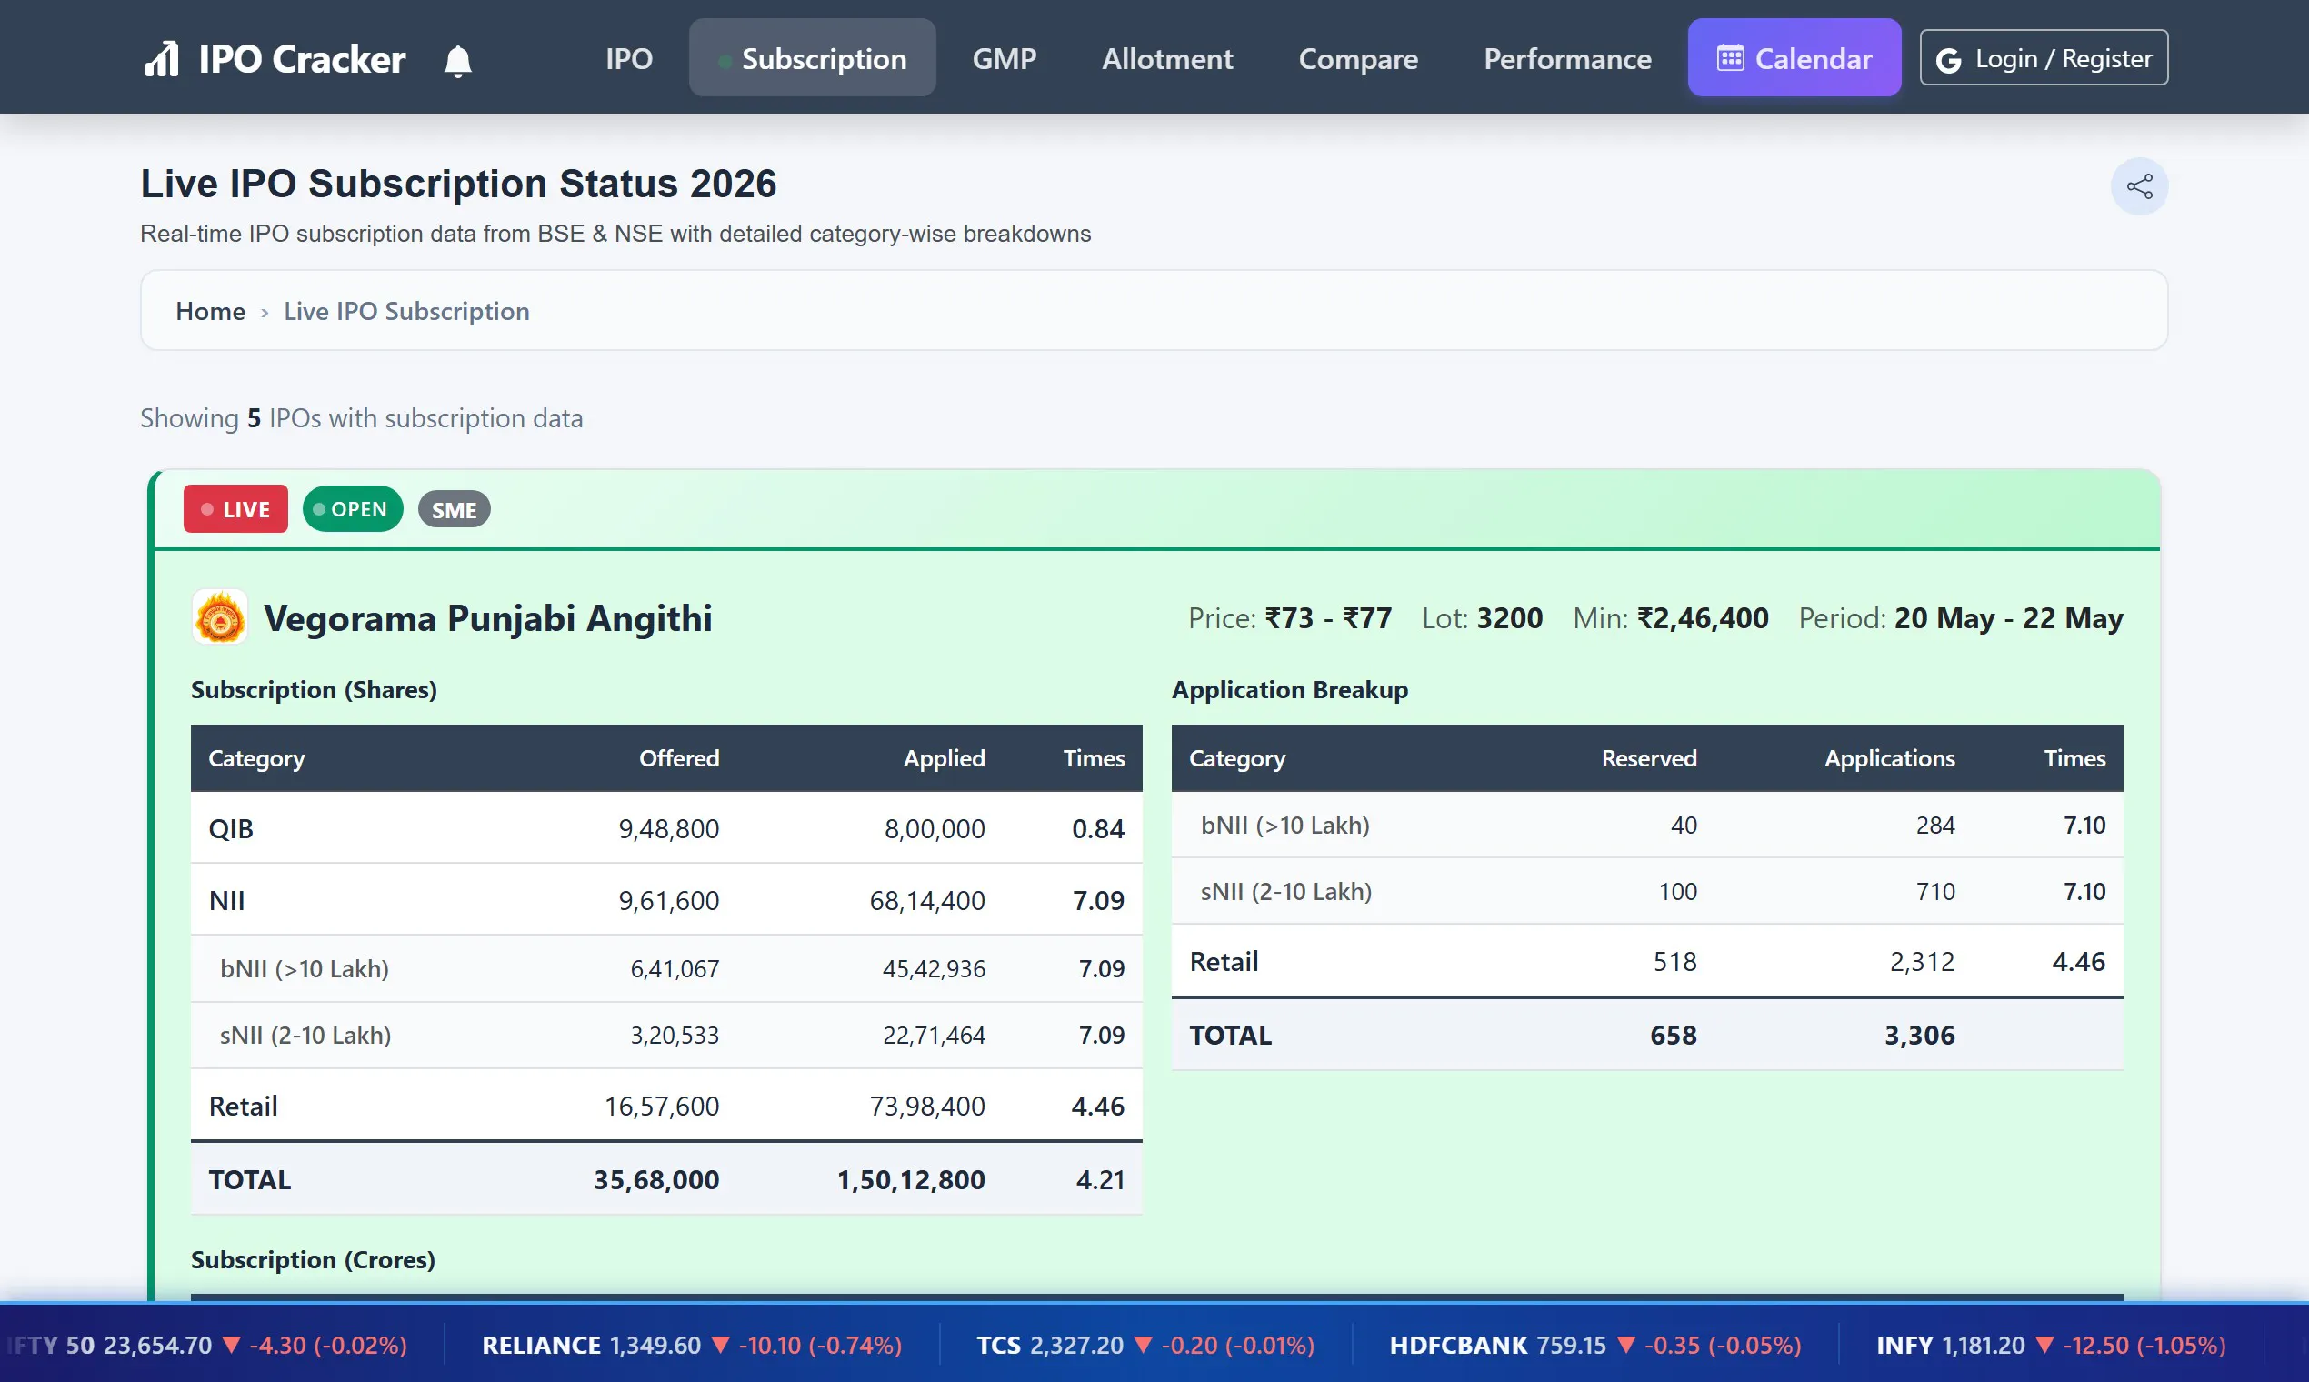This screenshot has width=2309, height=1382.
Task: Click bNII applications value 284
Action: coord(1934,825)
